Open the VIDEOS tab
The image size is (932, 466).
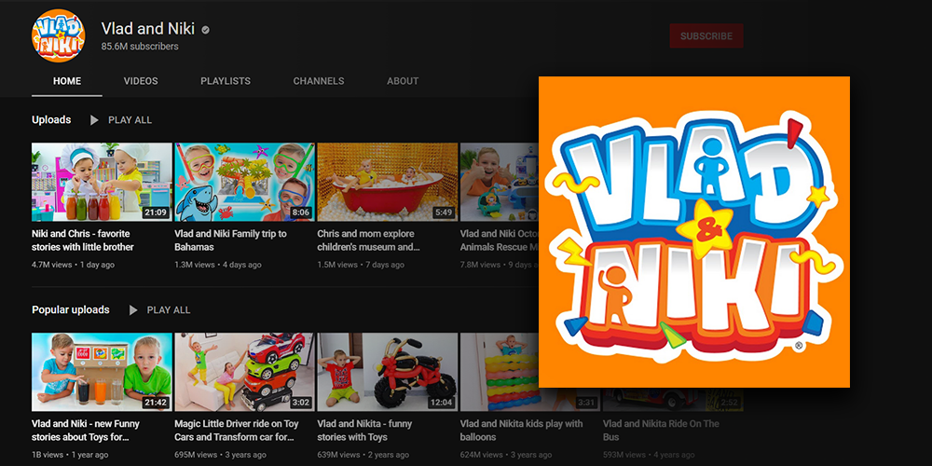pos(141,81)
